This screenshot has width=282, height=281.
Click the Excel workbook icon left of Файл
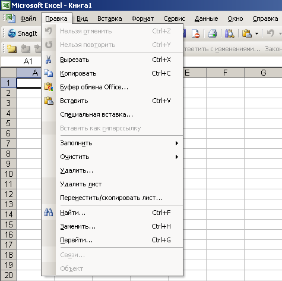tap(10, 18)
